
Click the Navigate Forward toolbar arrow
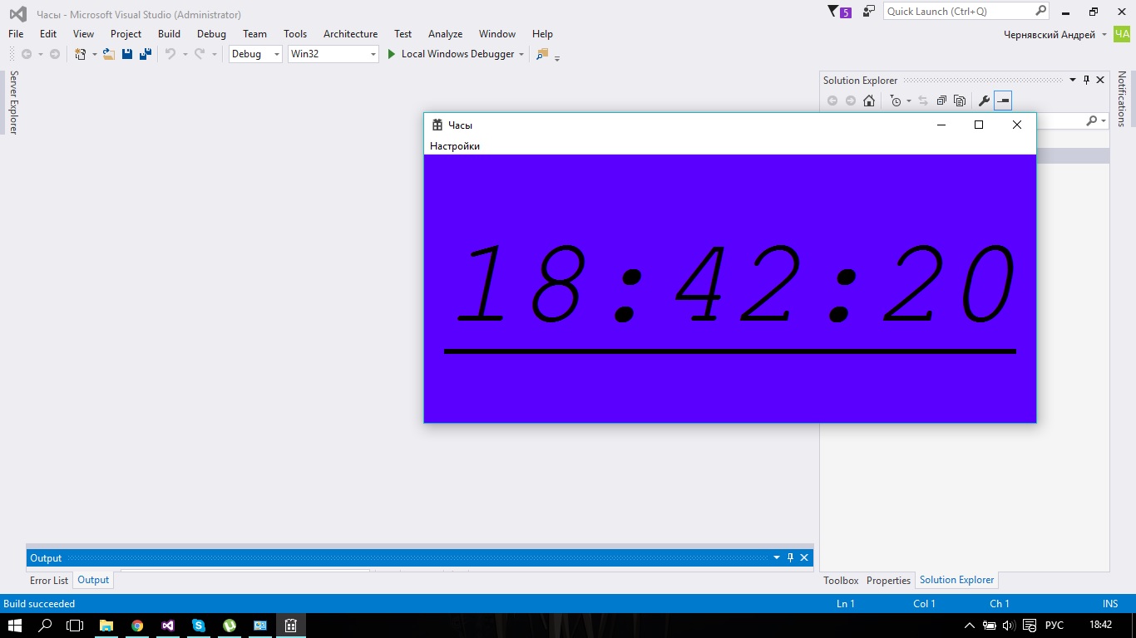coord(55,54)
